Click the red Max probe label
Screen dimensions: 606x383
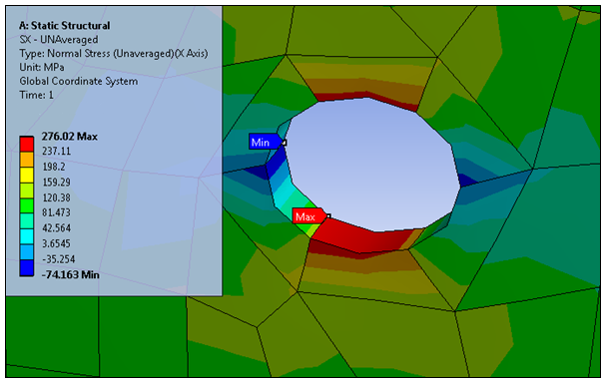coord(308,216)
